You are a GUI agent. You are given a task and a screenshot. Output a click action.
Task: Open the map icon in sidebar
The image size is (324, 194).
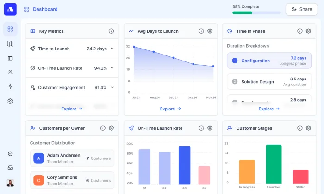tap(10, 44)
